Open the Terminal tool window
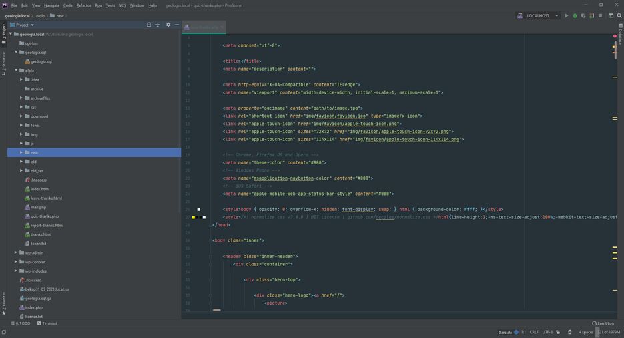This screenshot has width=624, height=338. pos(47,323)
